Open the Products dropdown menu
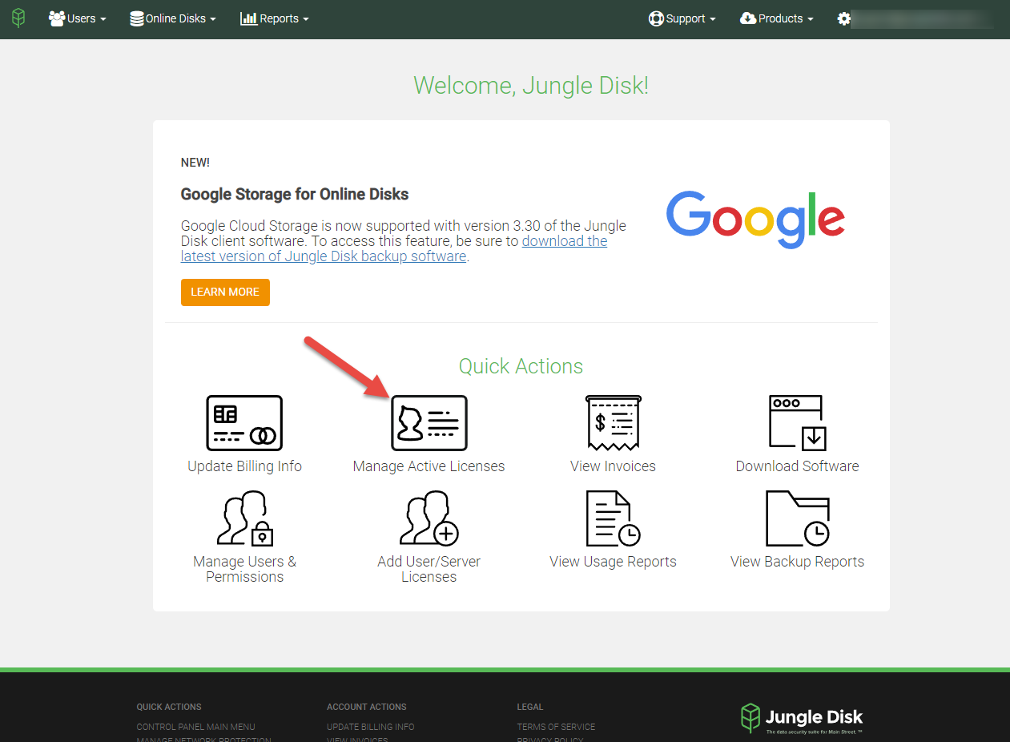The image size is (1010, 742). pyautogui.click(x=777, y=18)
